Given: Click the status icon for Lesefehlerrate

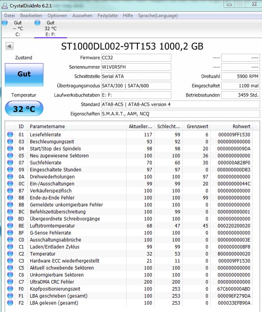Looking at the screenshot, I should click(10, 134).
